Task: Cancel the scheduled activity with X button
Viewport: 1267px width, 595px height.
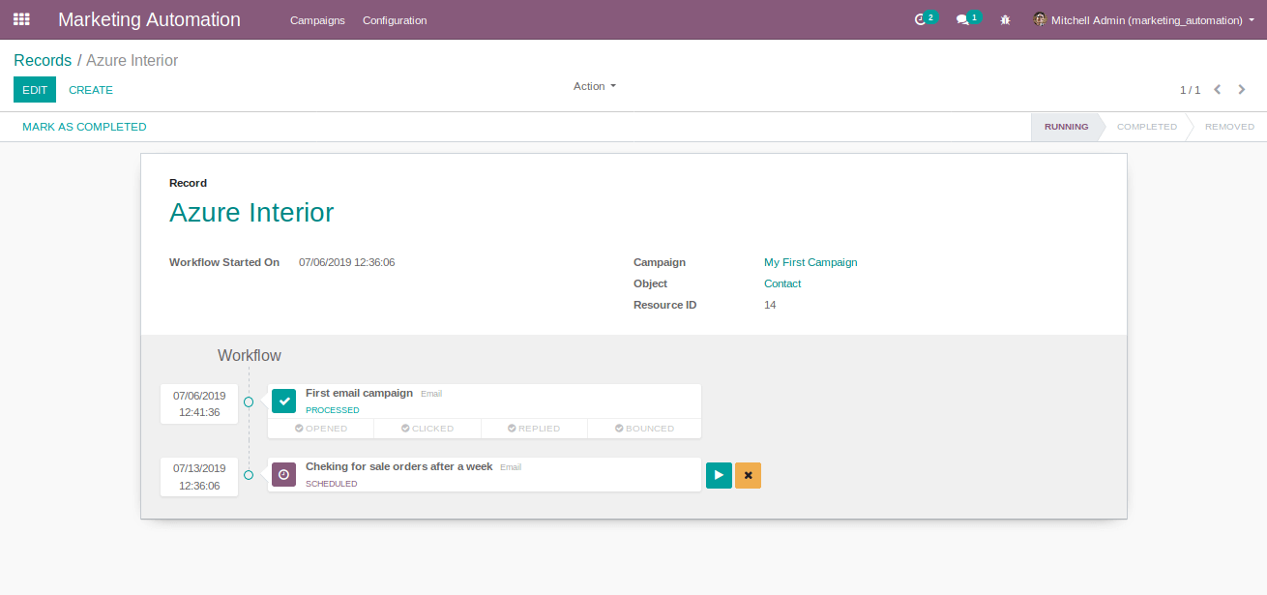Action: click(748, 475)
